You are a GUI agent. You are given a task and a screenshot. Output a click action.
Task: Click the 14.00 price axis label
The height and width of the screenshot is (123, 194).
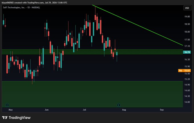pyautogui.click(x=187, y=102)
